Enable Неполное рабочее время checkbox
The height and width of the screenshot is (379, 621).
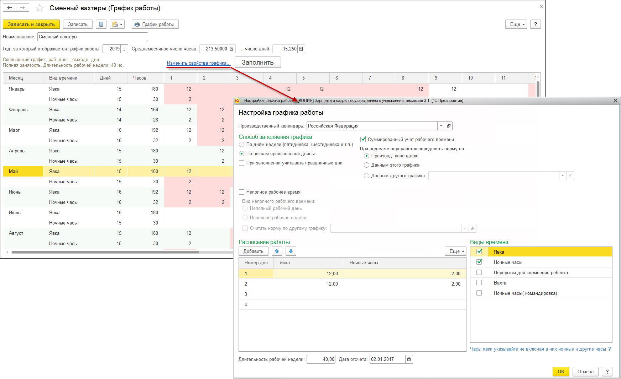(242, 192)
